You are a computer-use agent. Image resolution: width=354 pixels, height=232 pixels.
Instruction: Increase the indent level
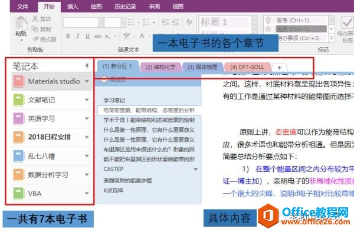pos(175,22)
